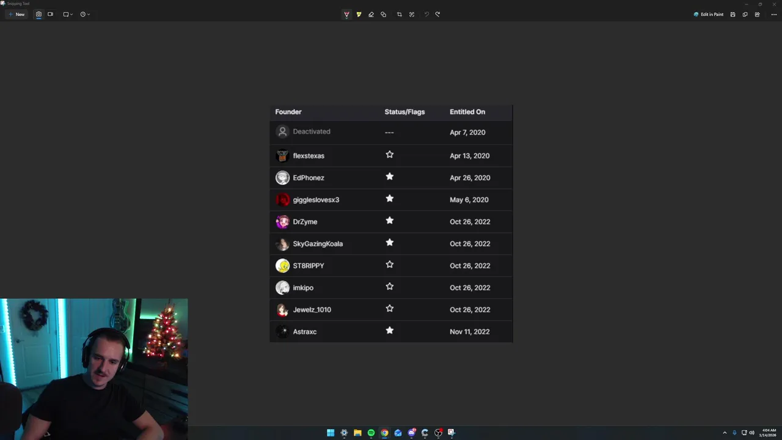Click the DrZyme star flag

tap(390, 221)
